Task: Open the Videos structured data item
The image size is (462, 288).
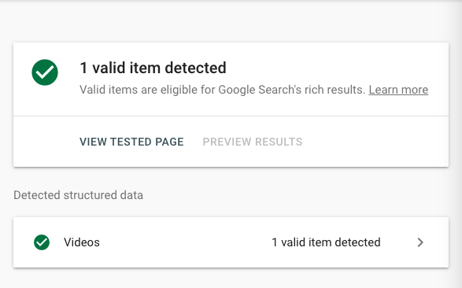Action: coord(231,242)
